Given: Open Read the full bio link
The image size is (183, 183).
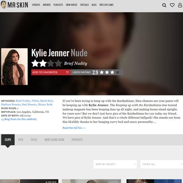Looking at the screenshot, I should tap(74, 128).
